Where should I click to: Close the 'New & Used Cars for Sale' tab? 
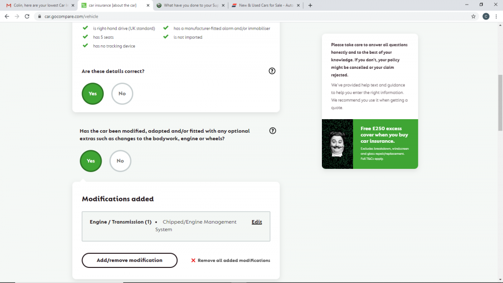pyautogui.click(x=298, y=5)
